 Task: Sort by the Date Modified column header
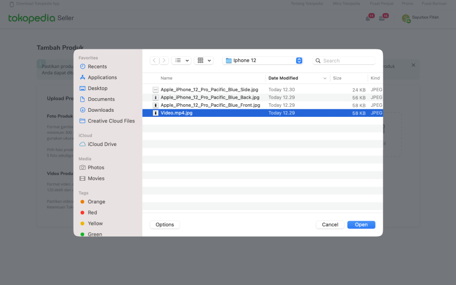[283, 78]
